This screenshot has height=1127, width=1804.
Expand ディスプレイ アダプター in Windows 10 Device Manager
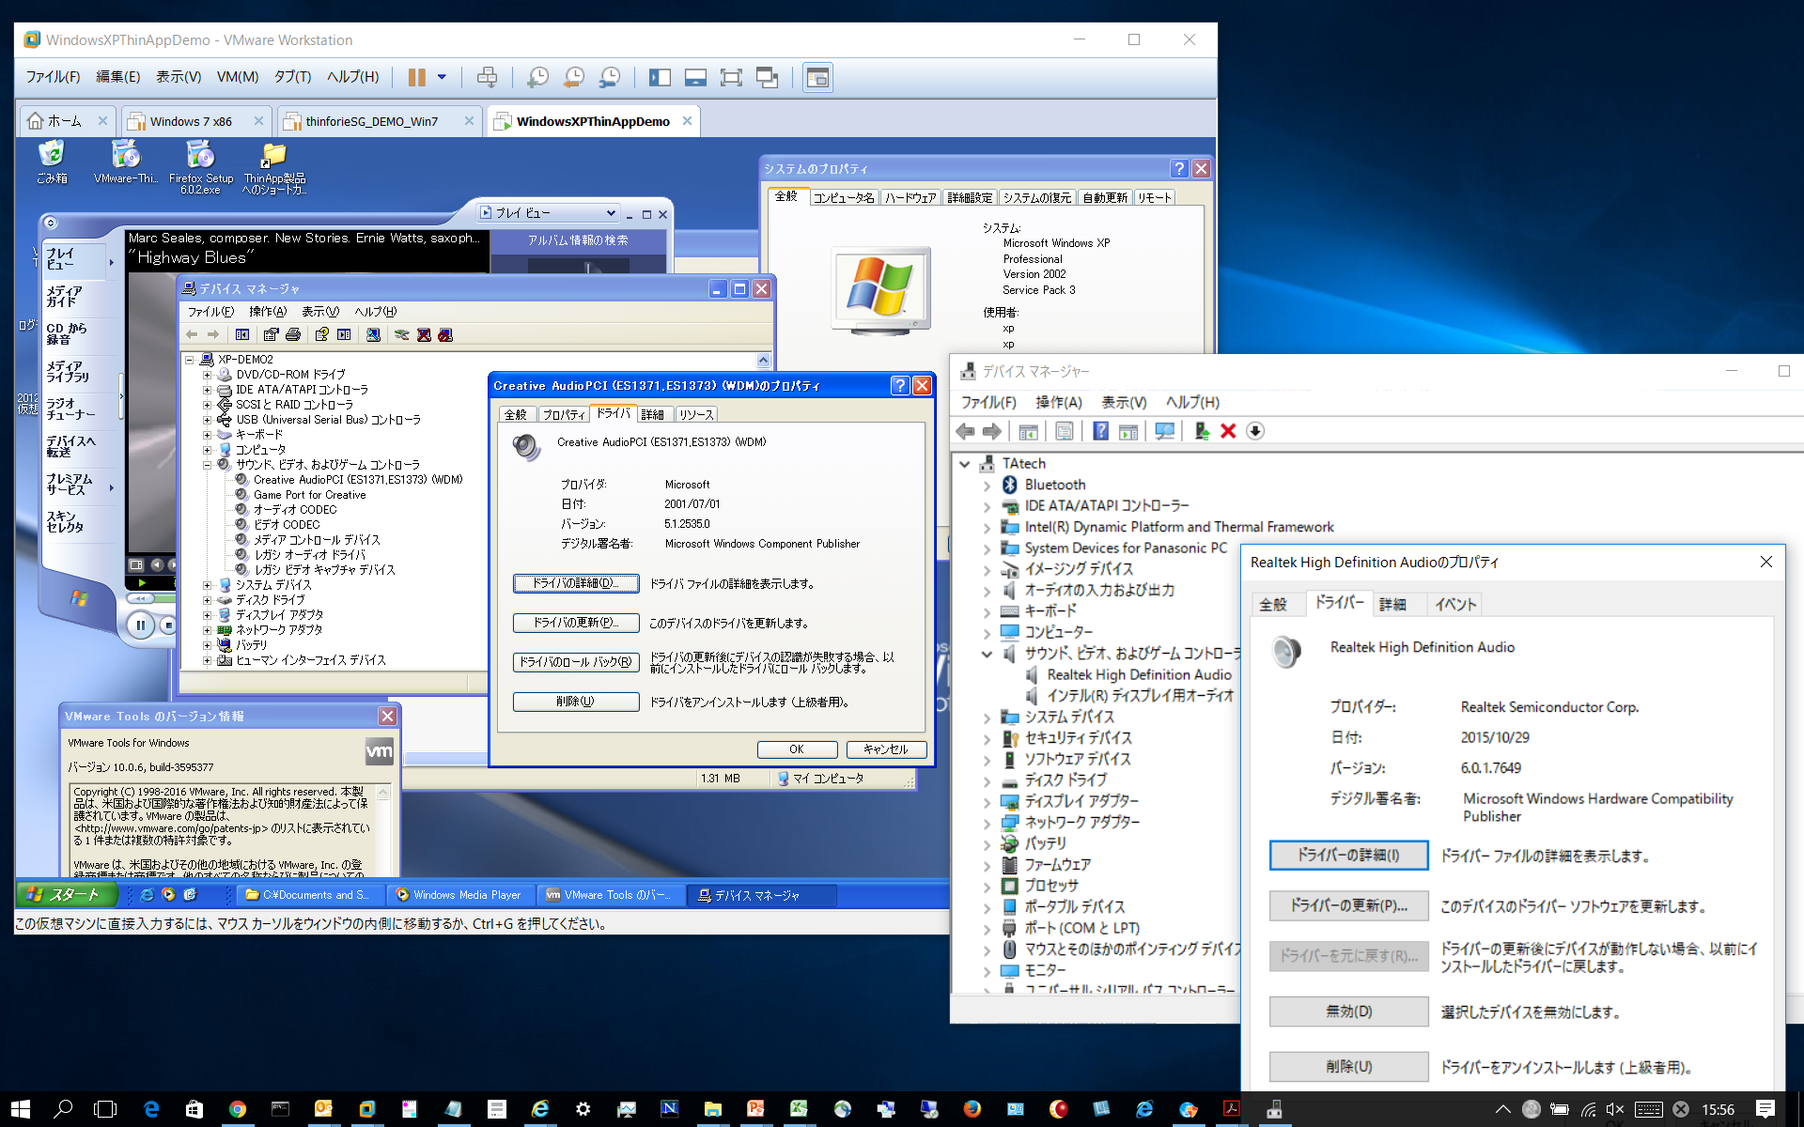click(987, 802)
